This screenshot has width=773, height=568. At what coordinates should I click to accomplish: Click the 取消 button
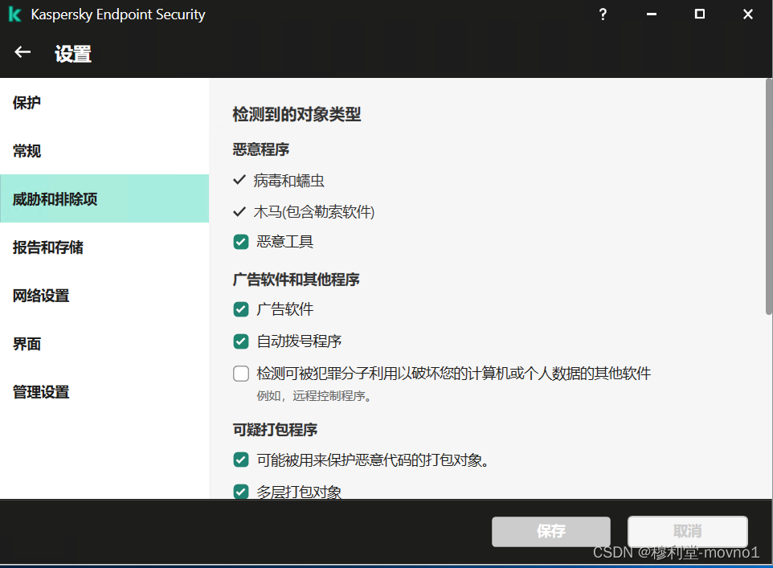687,531
